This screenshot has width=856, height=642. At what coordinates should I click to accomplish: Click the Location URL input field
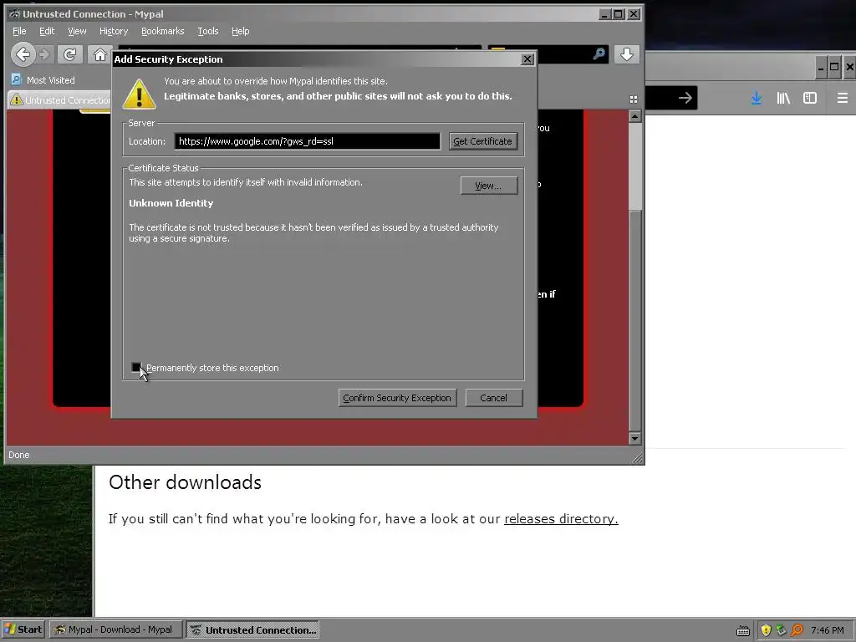308,141
